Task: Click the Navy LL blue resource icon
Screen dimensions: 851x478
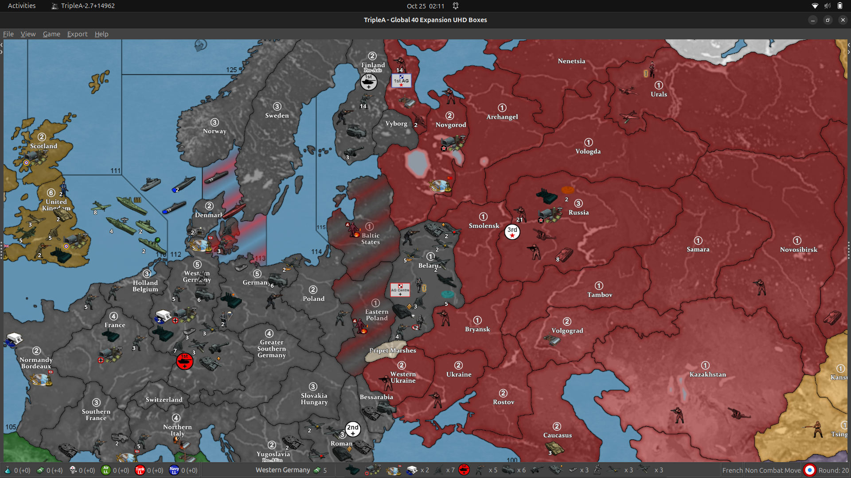Action: (174, 470)
